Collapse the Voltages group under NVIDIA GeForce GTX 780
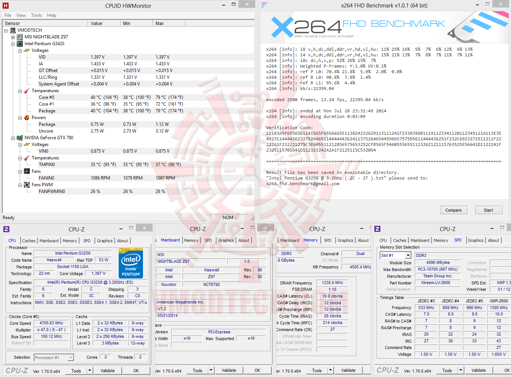The height and width of the screenshot is (377, 511). pyautogui.click(x=20, y=144)
